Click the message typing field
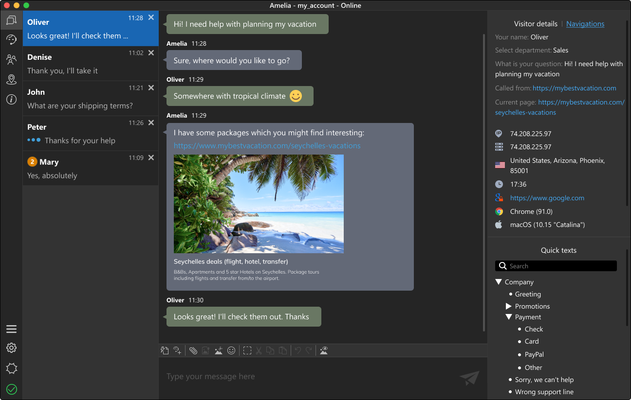The width and height of the screenshot is (631, 400). tap(302, 376)
